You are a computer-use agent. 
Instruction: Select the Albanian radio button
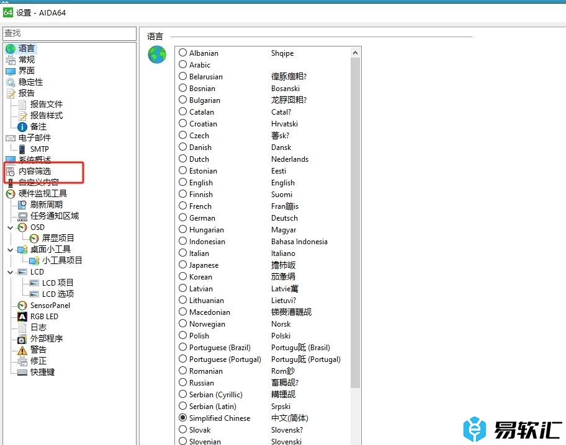[183, 53]
